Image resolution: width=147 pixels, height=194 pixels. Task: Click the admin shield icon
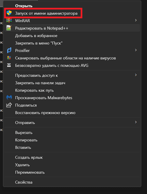pos(9,13)
